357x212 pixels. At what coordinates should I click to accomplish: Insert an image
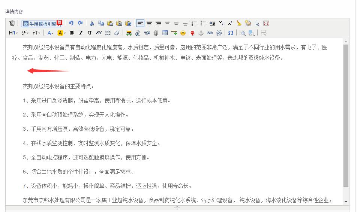pyautogui.click(x=129, y=33)
